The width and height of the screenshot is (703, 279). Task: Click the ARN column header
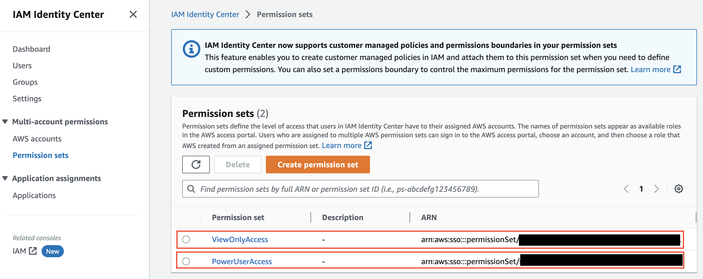click(x=429, y=217)
